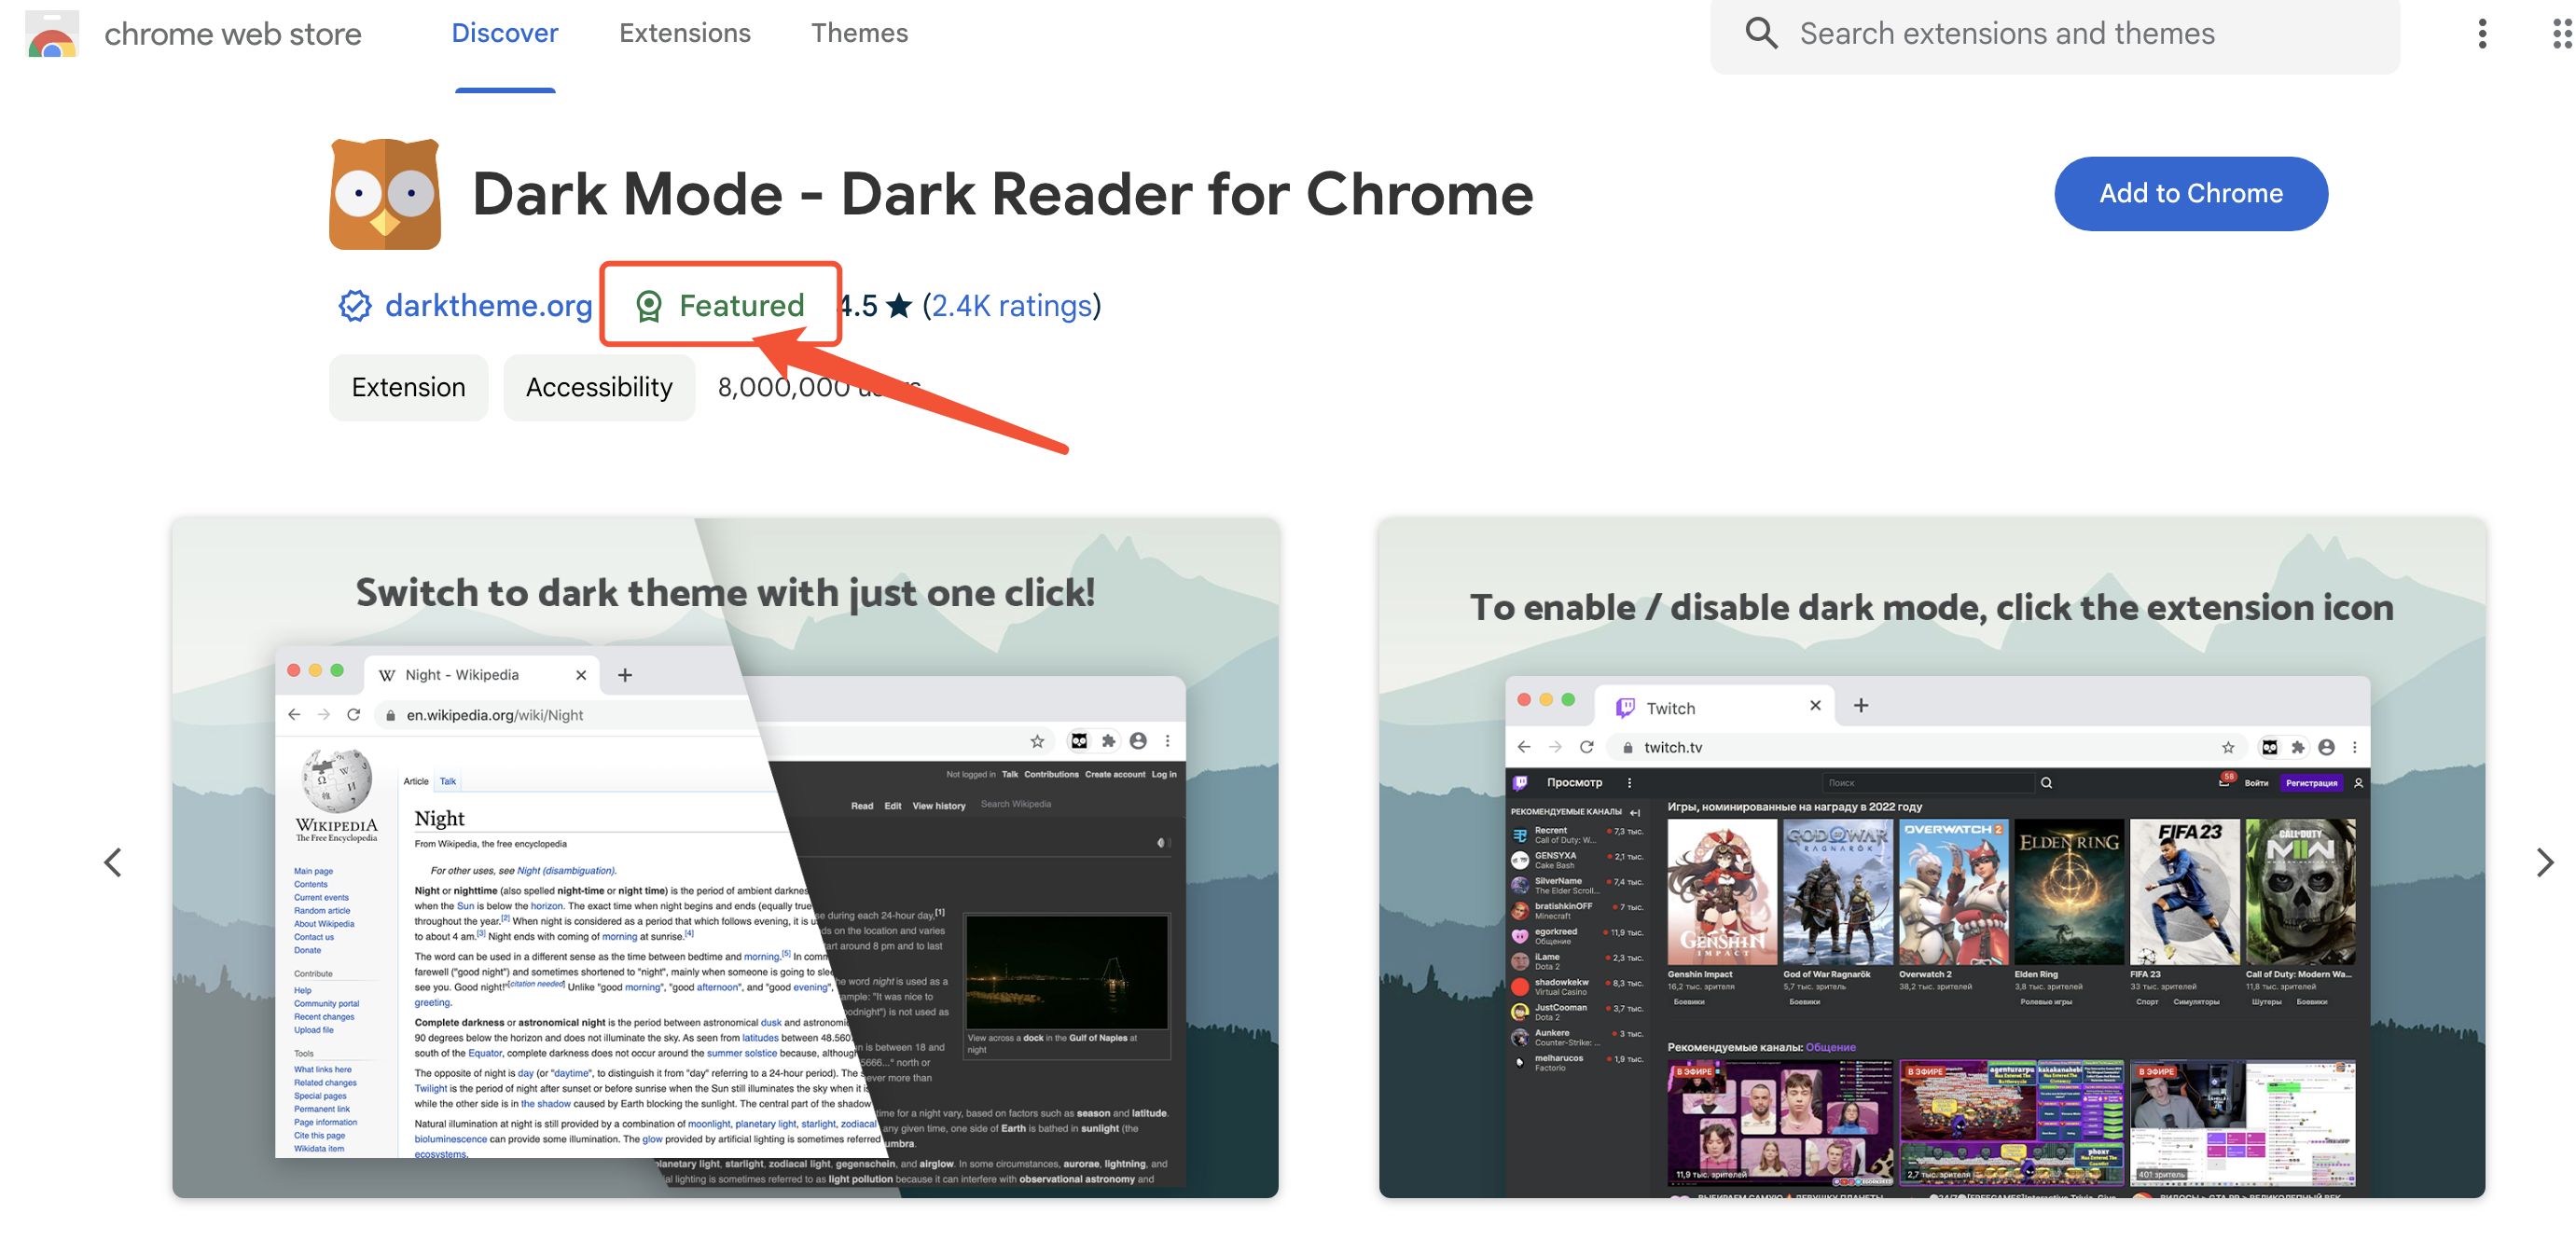Click the rating star icon
This screenshot has width=2576, height=1255.
pyautogui.click(x=899, y=306)
